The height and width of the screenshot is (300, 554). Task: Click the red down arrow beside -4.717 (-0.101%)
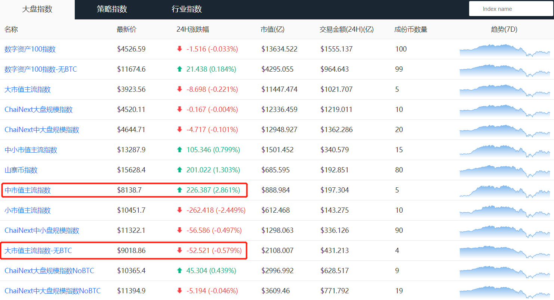pyautogui.click(x=179, y=129)
